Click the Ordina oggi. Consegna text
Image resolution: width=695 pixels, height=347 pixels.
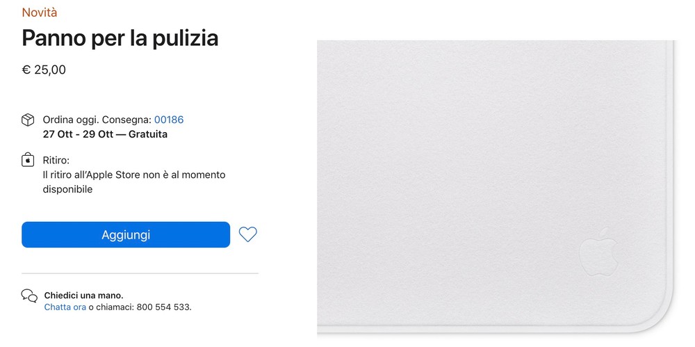97,120
